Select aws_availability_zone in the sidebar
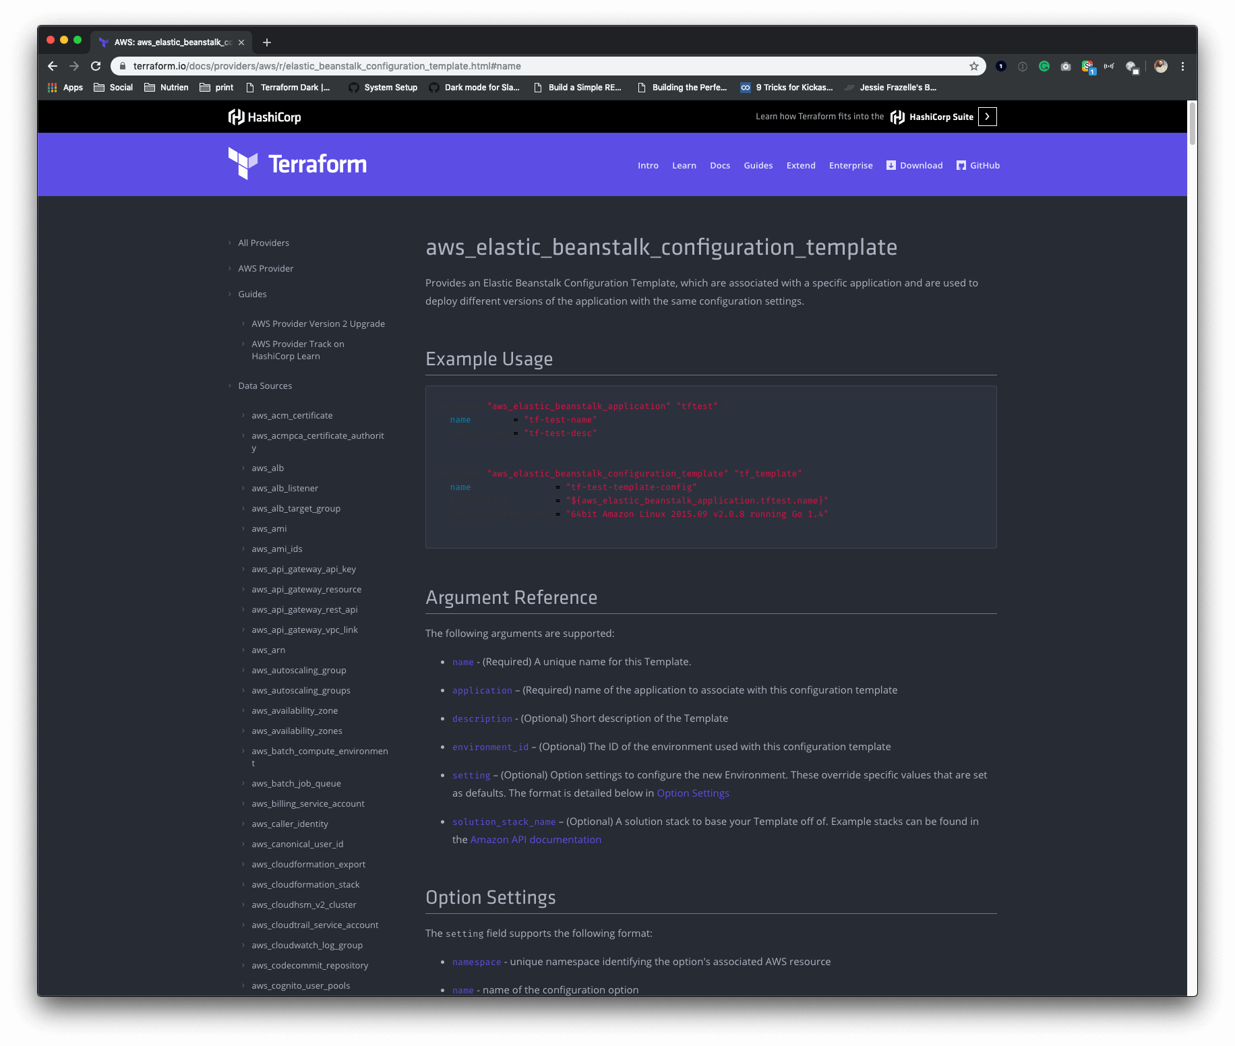 coord(295,710)
